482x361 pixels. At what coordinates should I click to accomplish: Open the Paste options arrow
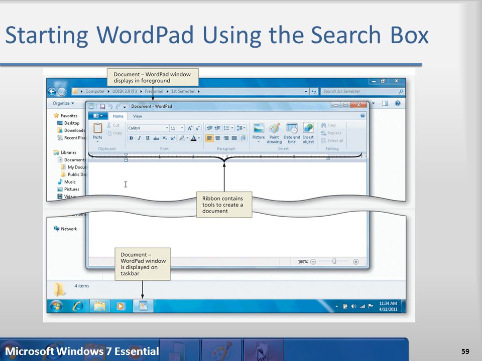tap(97, 141)
